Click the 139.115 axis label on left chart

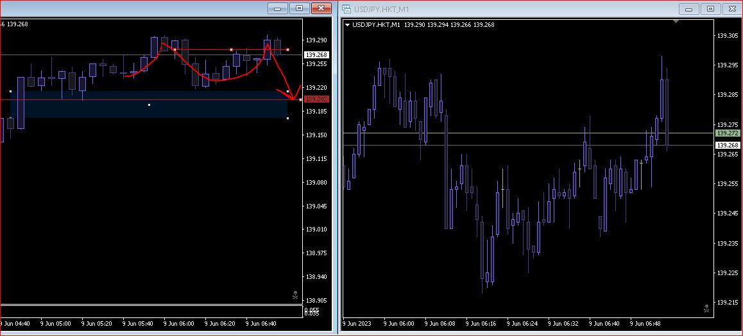coord(318,158)
